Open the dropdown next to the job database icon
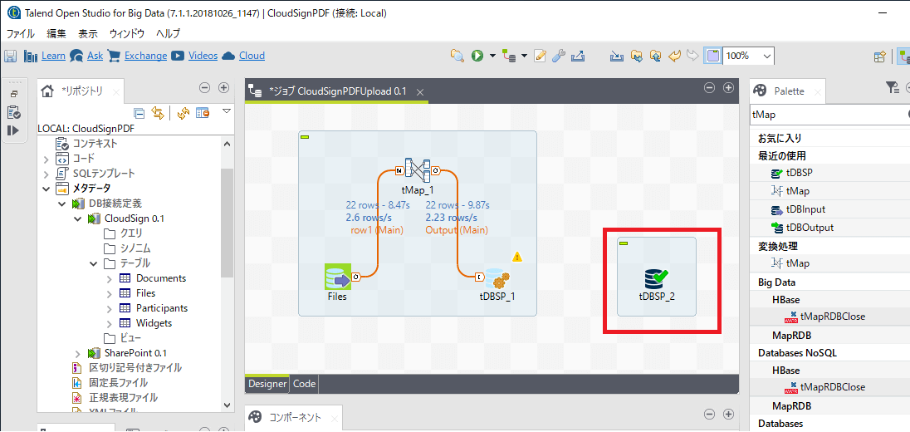The image size is (910, 432). coord(524,56)
